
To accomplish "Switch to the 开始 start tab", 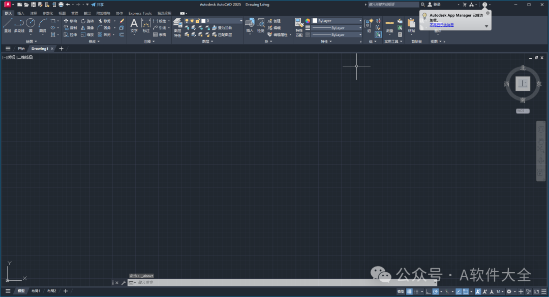I will (x=21, y=49).
